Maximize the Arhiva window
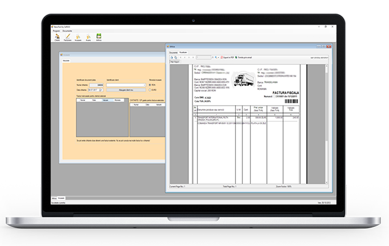Image resolution: width=389 pixels, height=246 pixels. coord(324,46)
